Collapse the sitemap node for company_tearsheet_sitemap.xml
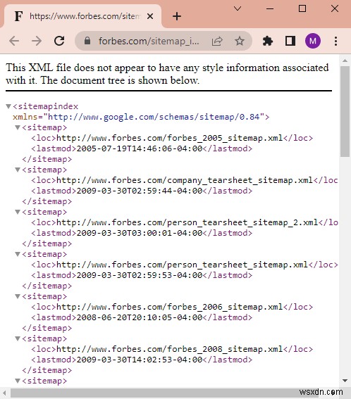This screenshot has width=351, height=399. click(18, 170)
